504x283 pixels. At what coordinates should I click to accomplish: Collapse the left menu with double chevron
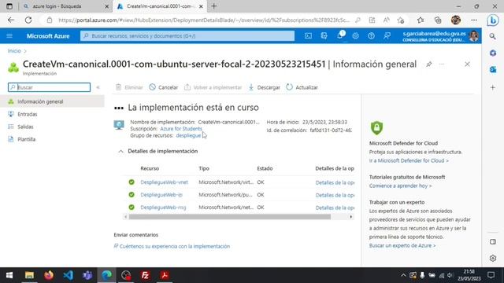pos(98,87)
